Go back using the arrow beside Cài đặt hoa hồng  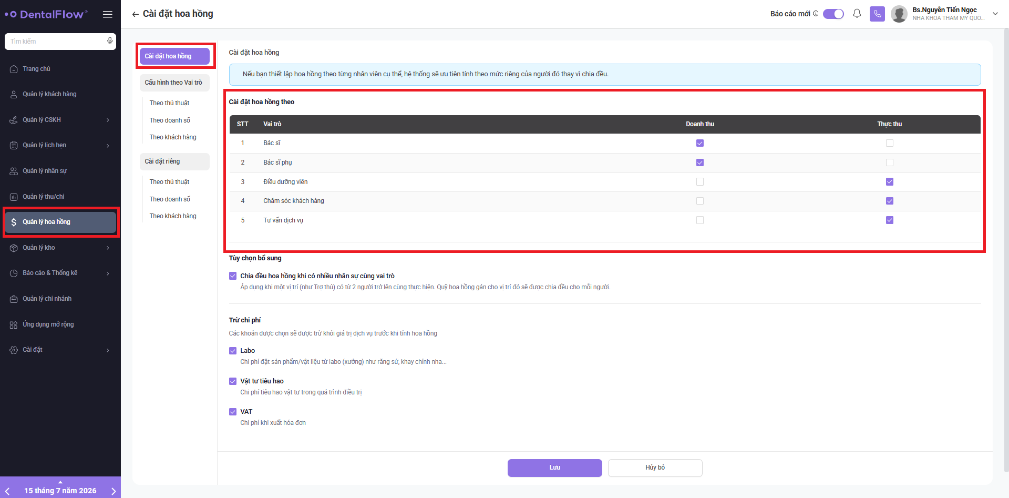(x=136, y=14)
